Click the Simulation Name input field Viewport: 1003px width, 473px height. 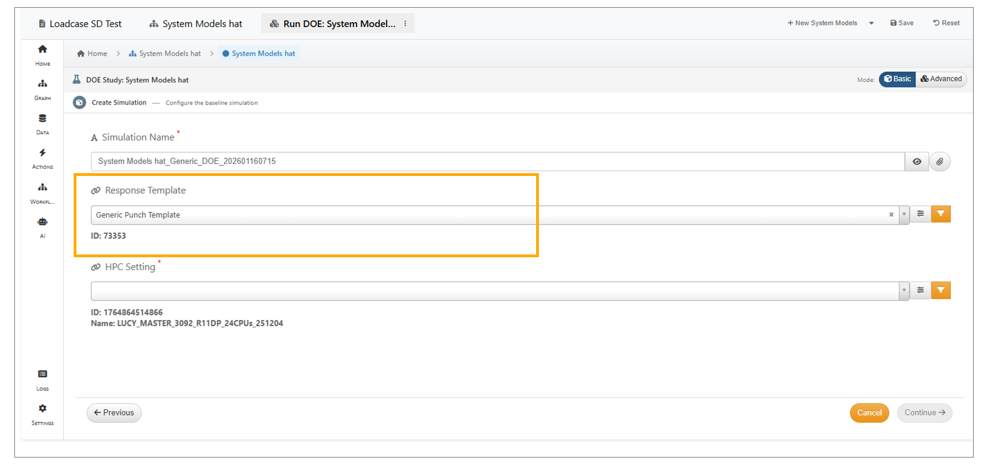(497, 162)
